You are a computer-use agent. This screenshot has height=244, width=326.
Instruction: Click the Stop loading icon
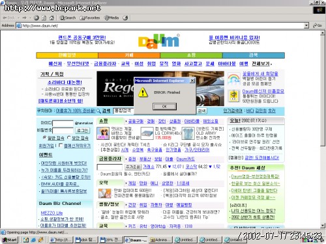[x=37, y=18]
